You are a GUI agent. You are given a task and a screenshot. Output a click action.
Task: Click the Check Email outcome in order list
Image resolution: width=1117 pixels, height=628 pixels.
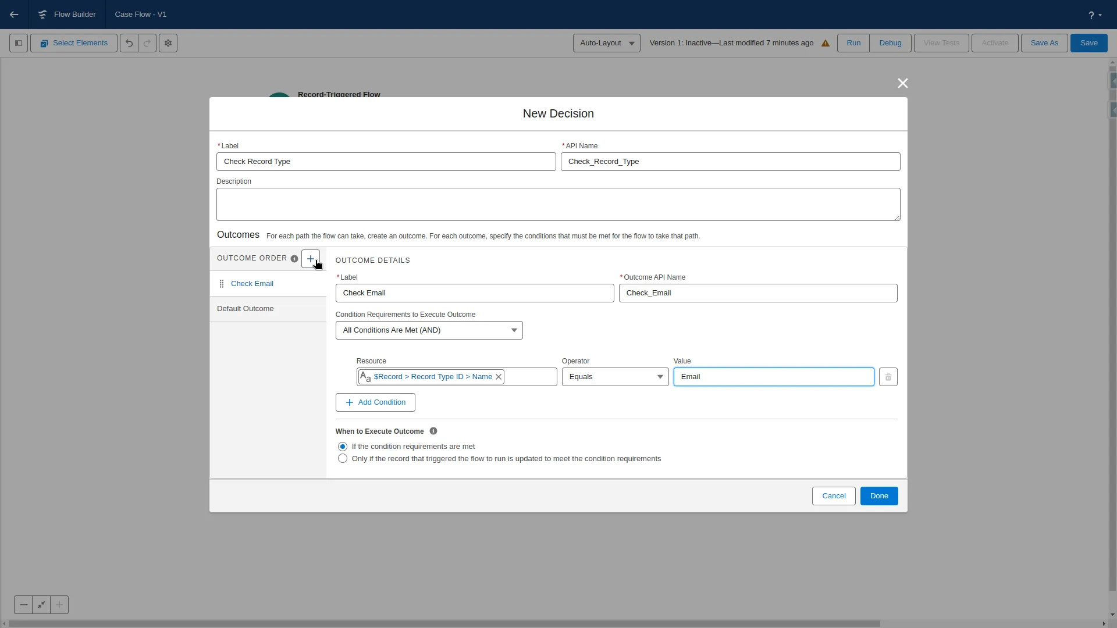tap(252, 283)
